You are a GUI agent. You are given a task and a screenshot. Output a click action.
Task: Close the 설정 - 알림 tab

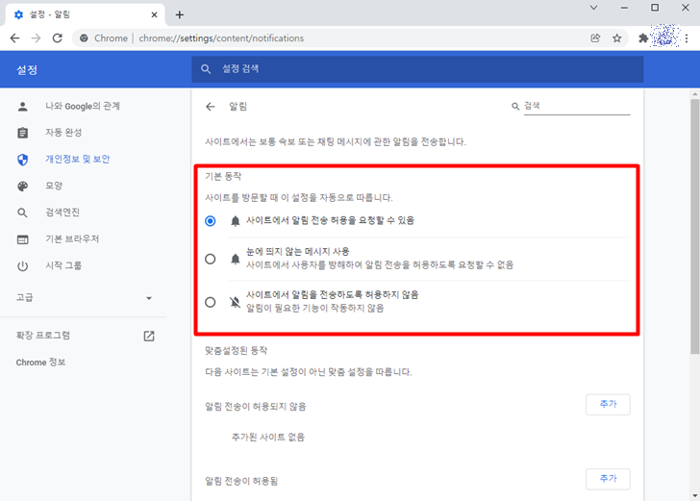154,14
